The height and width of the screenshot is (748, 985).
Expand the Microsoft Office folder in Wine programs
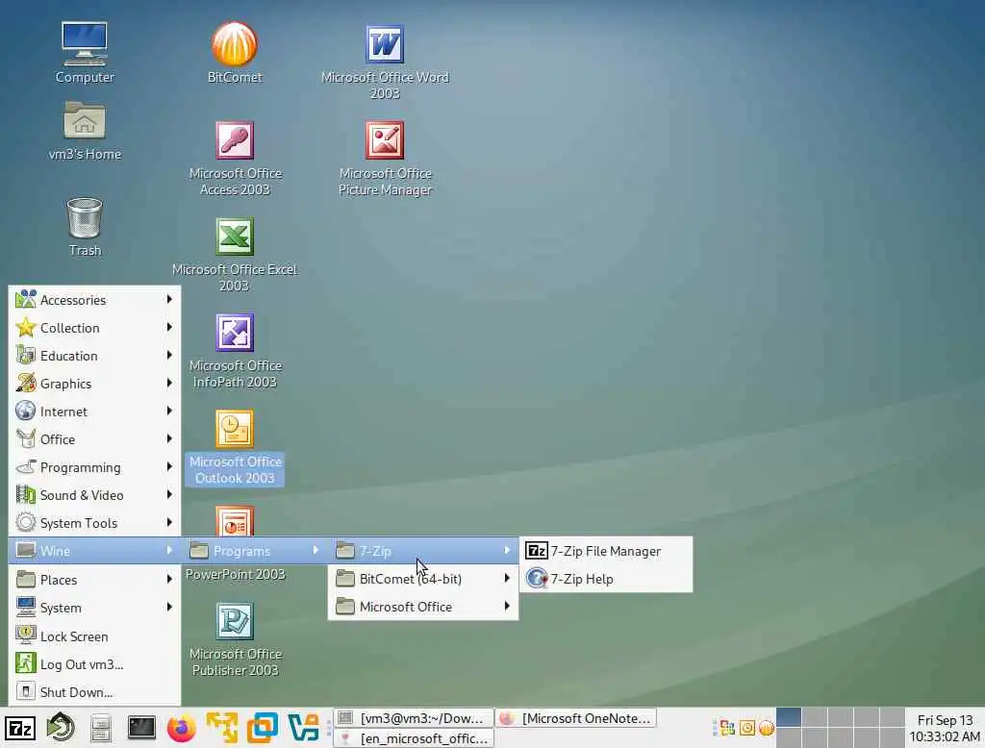(x=423, y=607)
